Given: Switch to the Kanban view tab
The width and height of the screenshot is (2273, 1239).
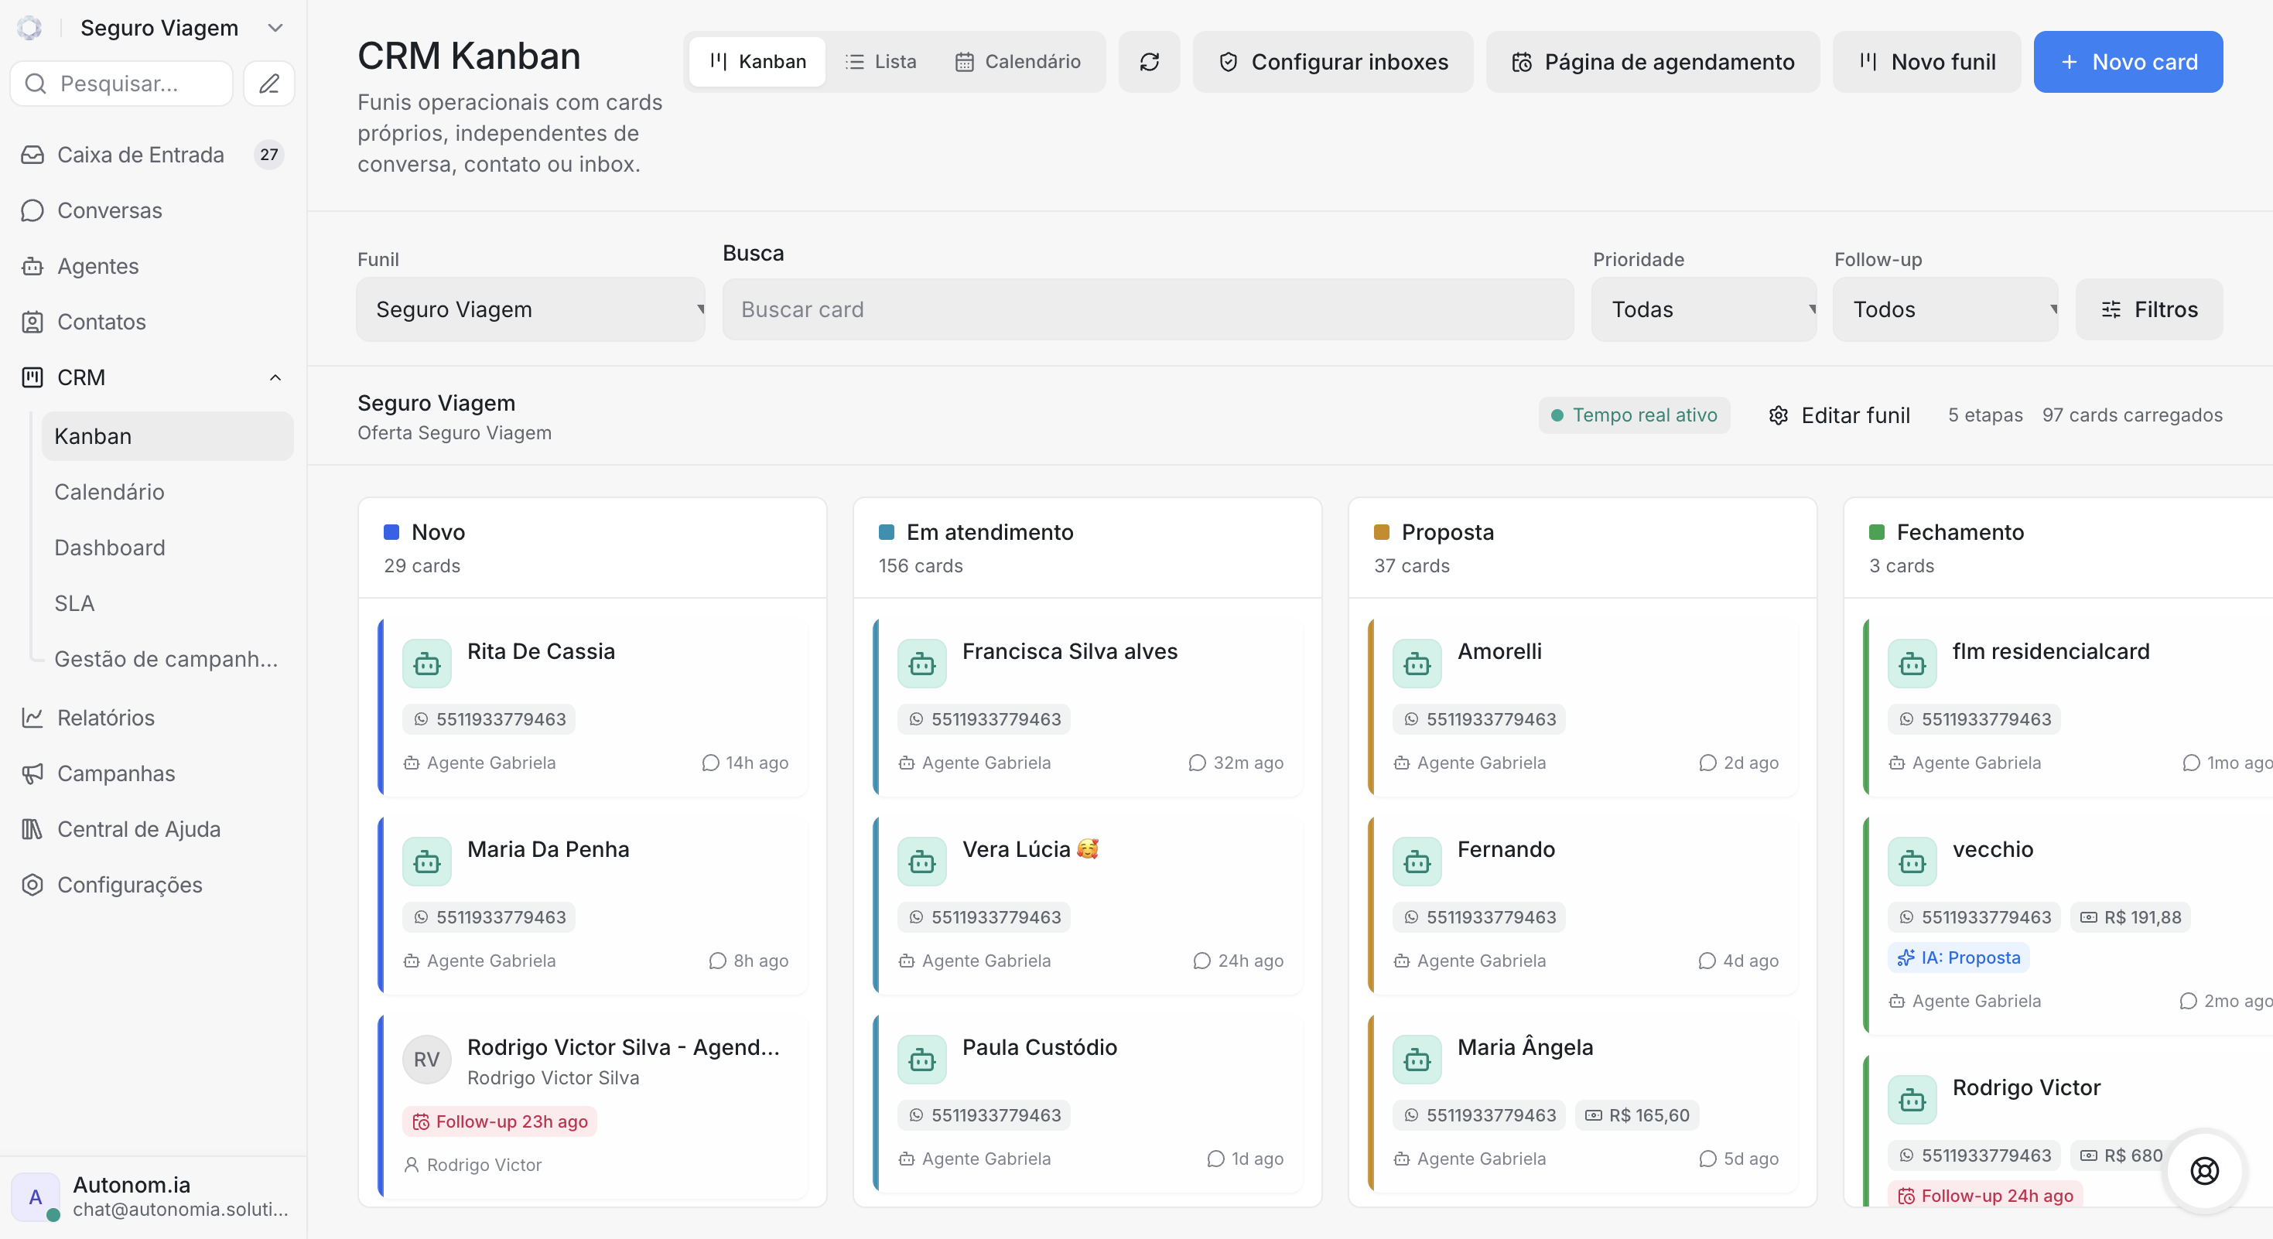Looking at the screenshot, I should 758,62.
